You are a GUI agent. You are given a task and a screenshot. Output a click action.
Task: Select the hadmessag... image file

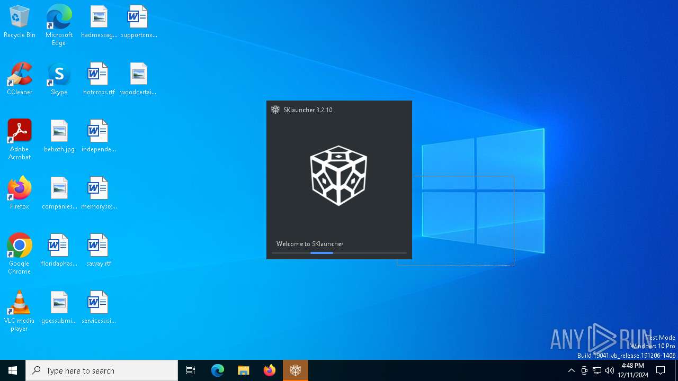[99, 22]
